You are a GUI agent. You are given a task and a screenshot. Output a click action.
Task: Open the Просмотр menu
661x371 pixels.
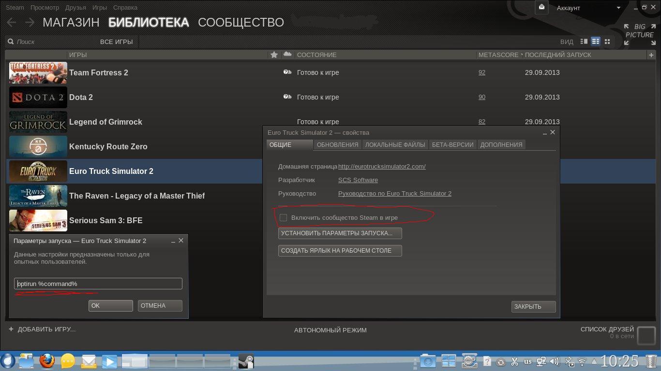tap(45, 8)
